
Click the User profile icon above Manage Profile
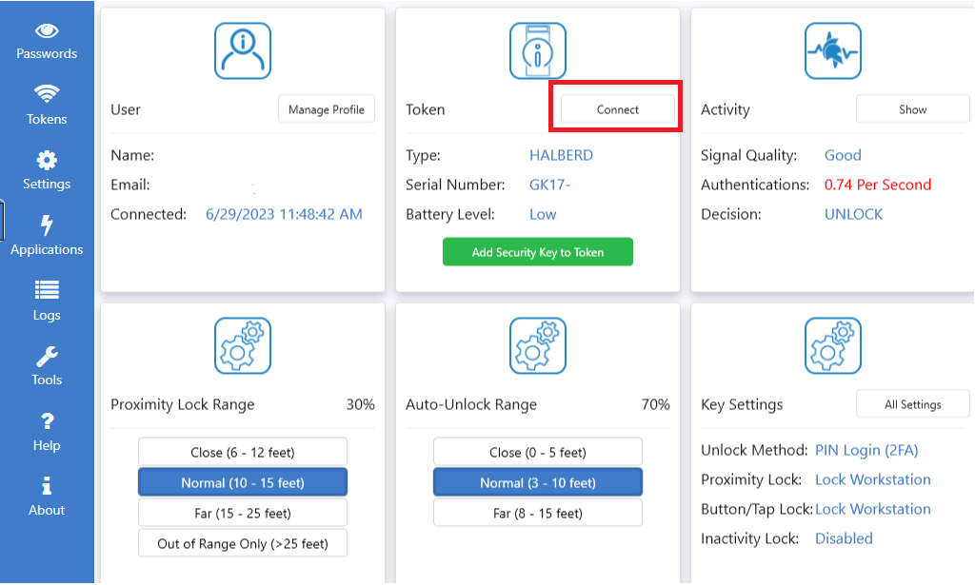point(243,49)
